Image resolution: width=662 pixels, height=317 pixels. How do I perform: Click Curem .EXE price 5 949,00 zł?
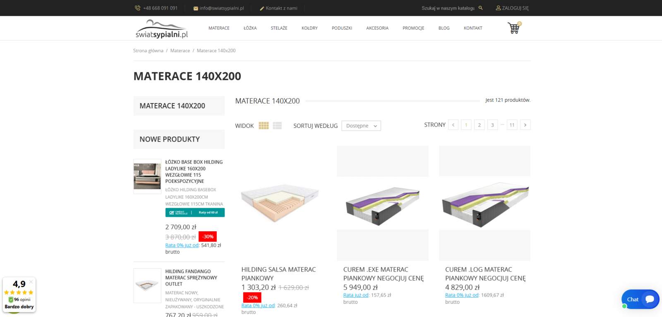(x=360, y=287)
